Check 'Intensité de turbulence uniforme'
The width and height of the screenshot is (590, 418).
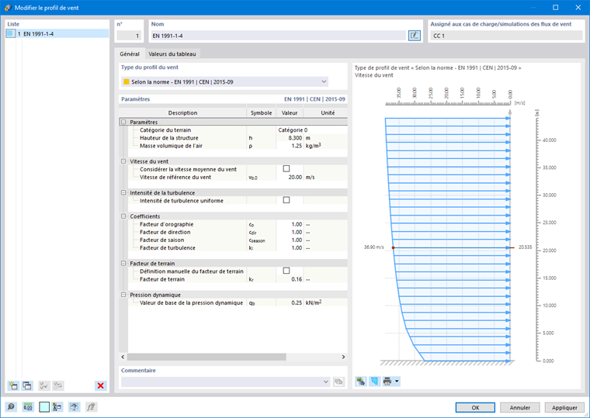coord(286,200)
